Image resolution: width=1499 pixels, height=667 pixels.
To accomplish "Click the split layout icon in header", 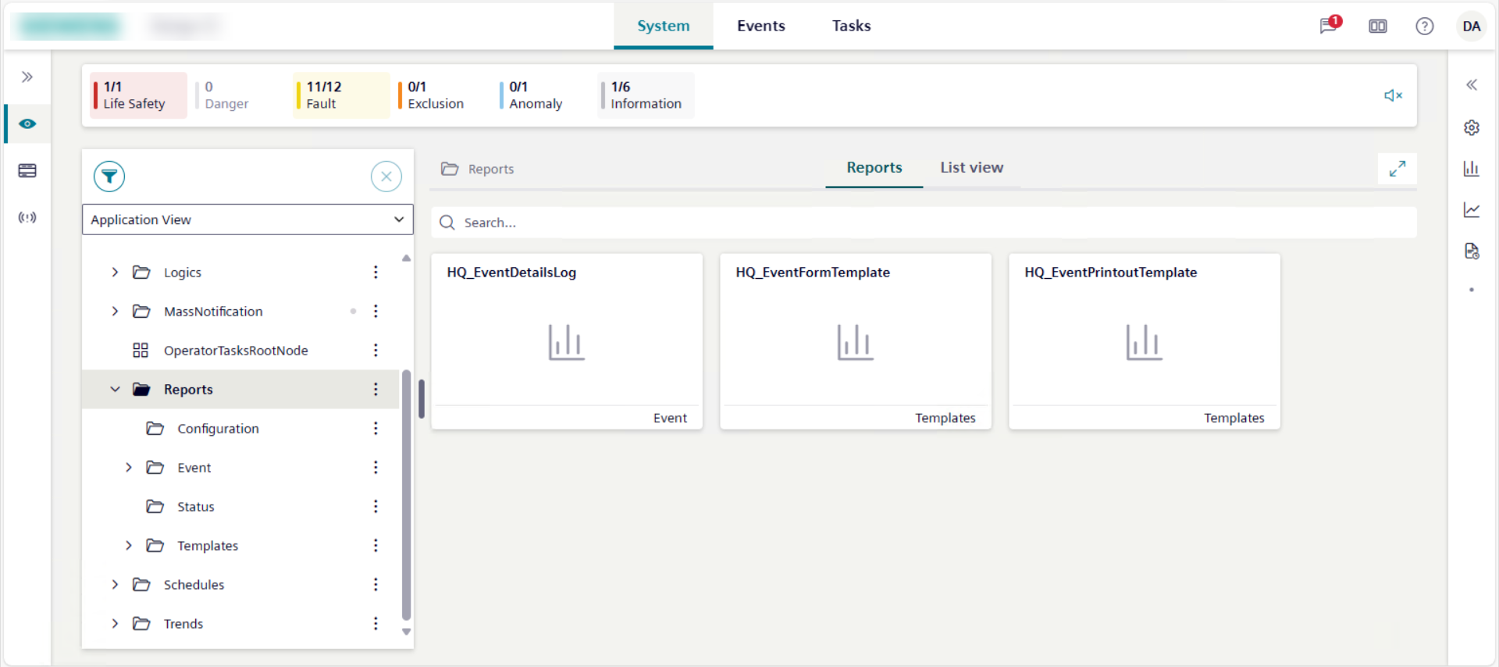I will (x=1377, y=27).
